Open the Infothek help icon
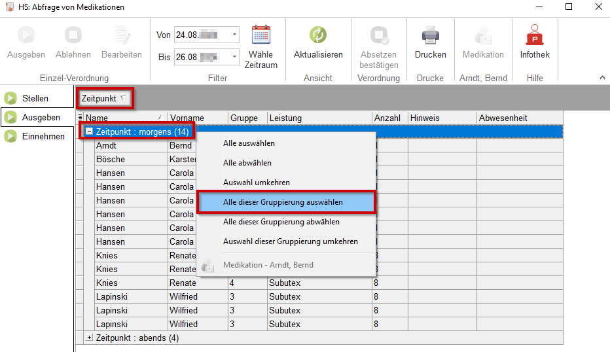This screenshot has width=610, height=352. [x=535, y=35]
